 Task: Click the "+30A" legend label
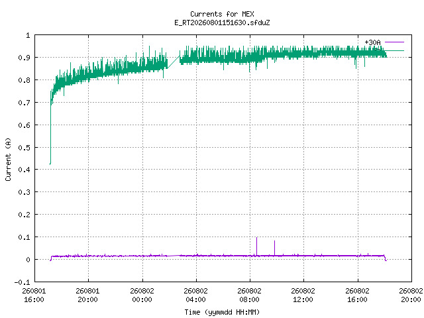tap(372, 42)
